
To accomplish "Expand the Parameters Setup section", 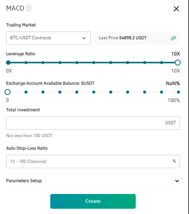I will point(93,181).
